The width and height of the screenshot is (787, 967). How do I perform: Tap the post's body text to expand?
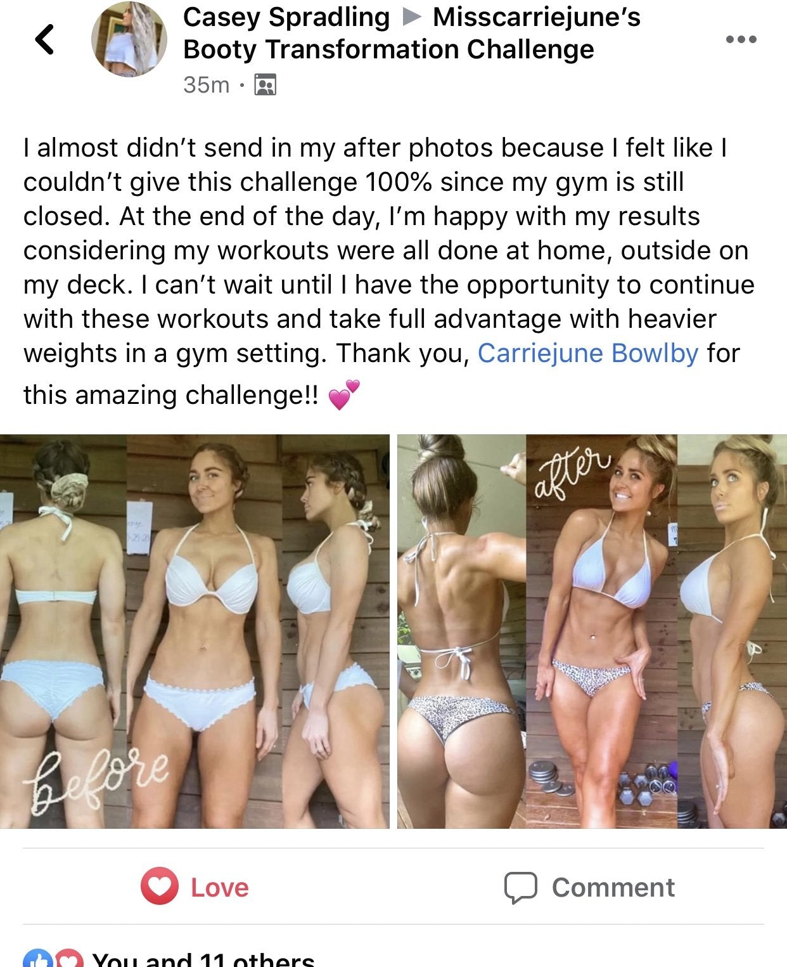[388, 271]
